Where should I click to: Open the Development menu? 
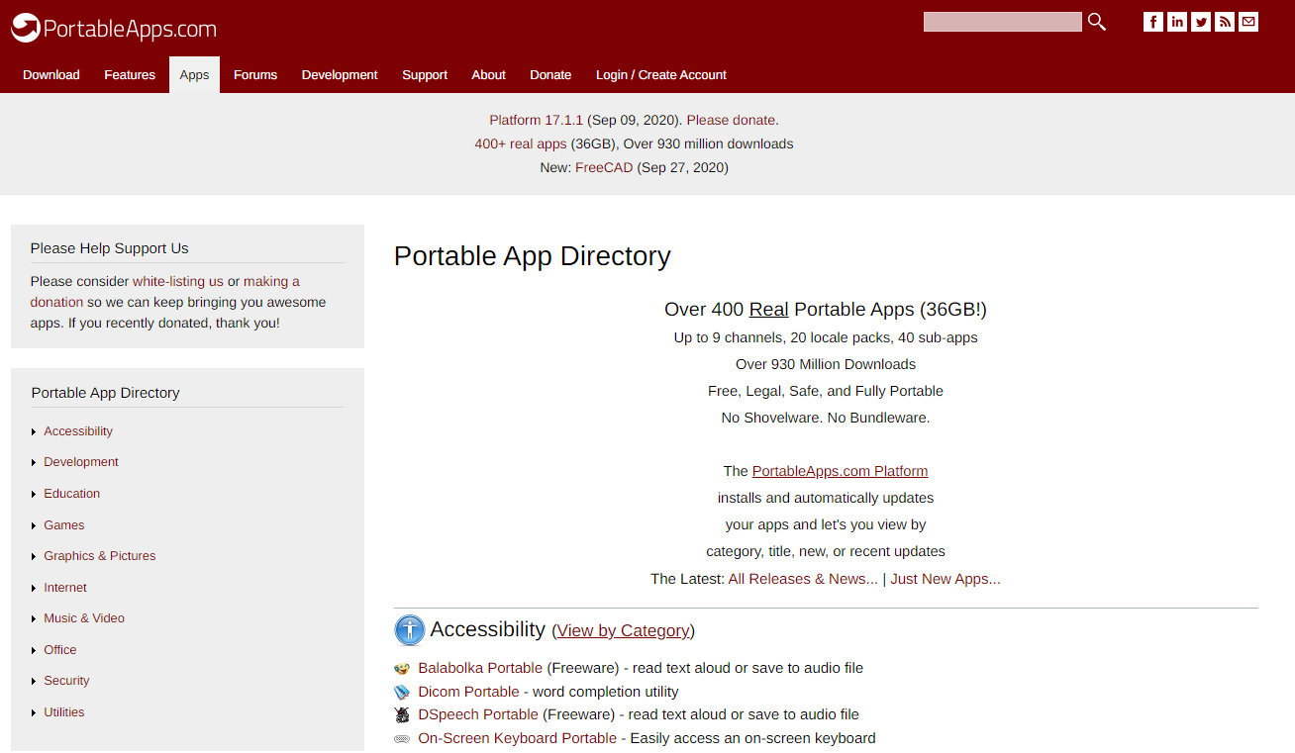340,75
